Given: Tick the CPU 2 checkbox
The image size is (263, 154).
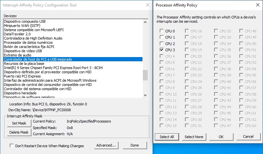Looking at the screenshot, I should tap(162, 44).
